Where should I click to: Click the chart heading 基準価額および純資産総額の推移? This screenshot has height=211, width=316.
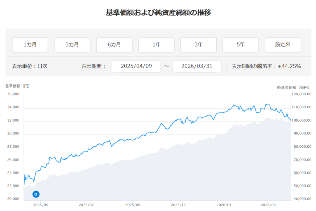[158, 13]
